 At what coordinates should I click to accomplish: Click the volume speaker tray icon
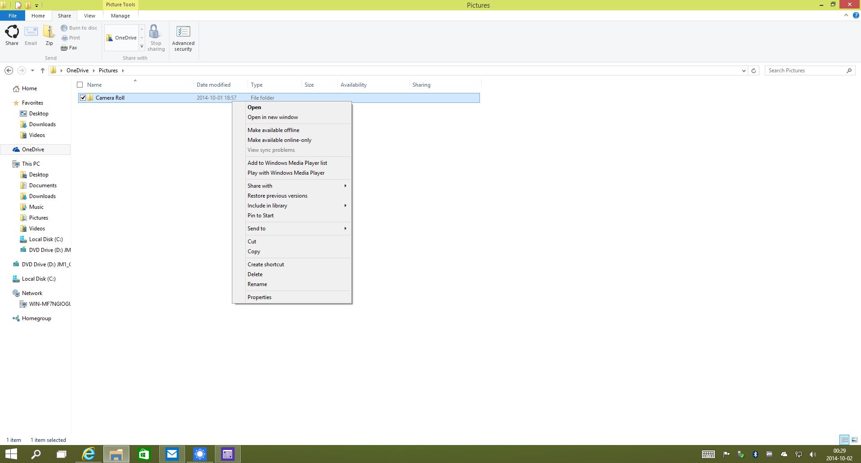click(812, 454)
